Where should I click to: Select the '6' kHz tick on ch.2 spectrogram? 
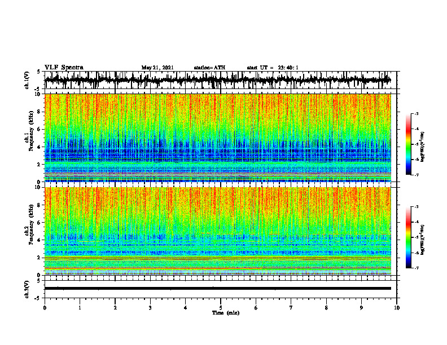pyautogui.click(x=40, y=223)
